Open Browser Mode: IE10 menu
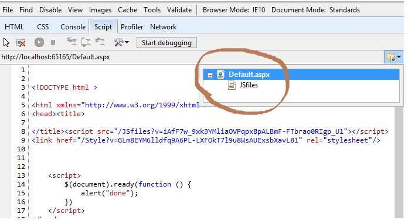The height and width of the screenshot is (220, 408). click(x=234, y=10)
